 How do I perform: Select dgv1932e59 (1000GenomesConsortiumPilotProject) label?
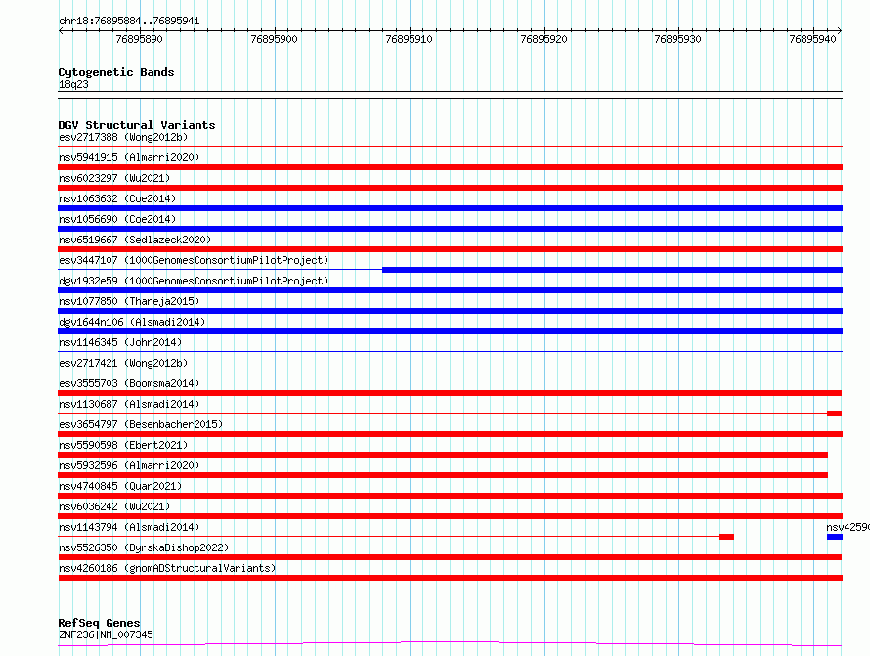[194, 281]
